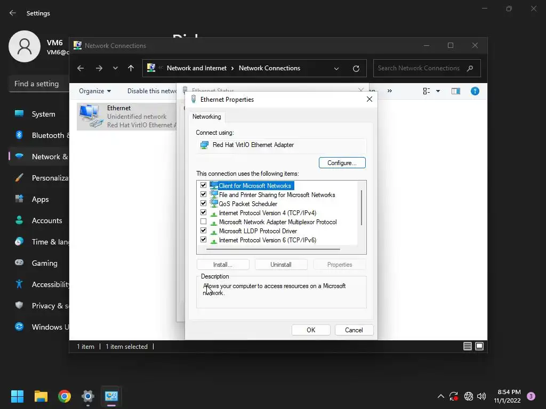
Task: Go back in Settings window
Action: click(13, 13)
